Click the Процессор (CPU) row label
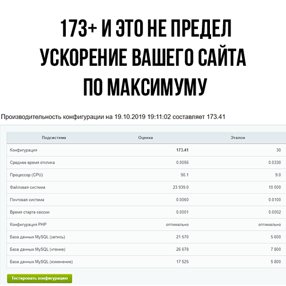286x286 pixels. coord(26,175)
